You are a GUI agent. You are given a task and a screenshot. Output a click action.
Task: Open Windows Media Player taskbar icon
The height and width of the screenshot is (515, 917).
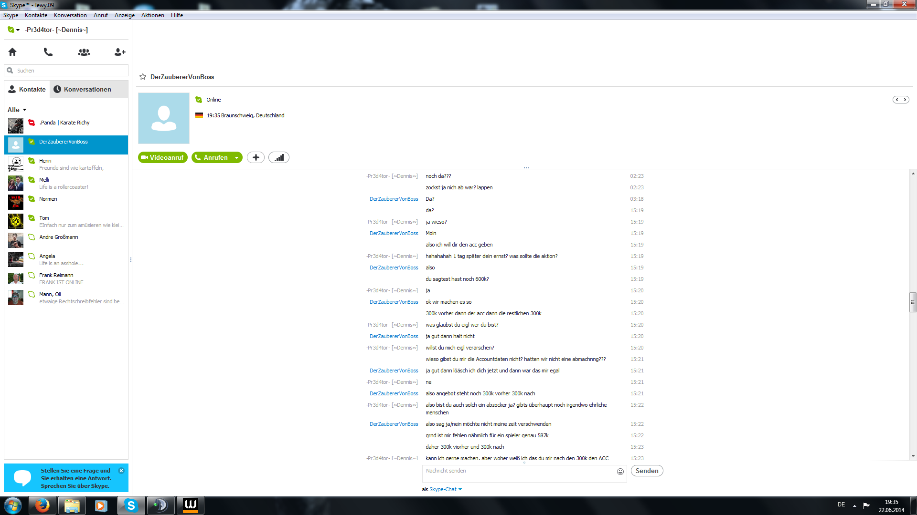click(101, 505)
